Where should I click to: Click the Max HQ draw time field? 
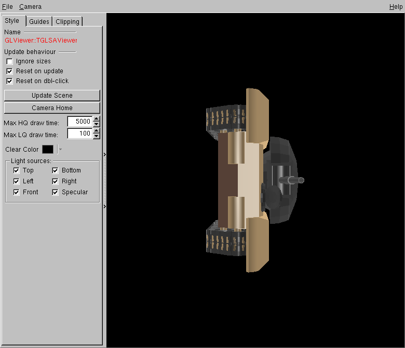tap(80, 122)
